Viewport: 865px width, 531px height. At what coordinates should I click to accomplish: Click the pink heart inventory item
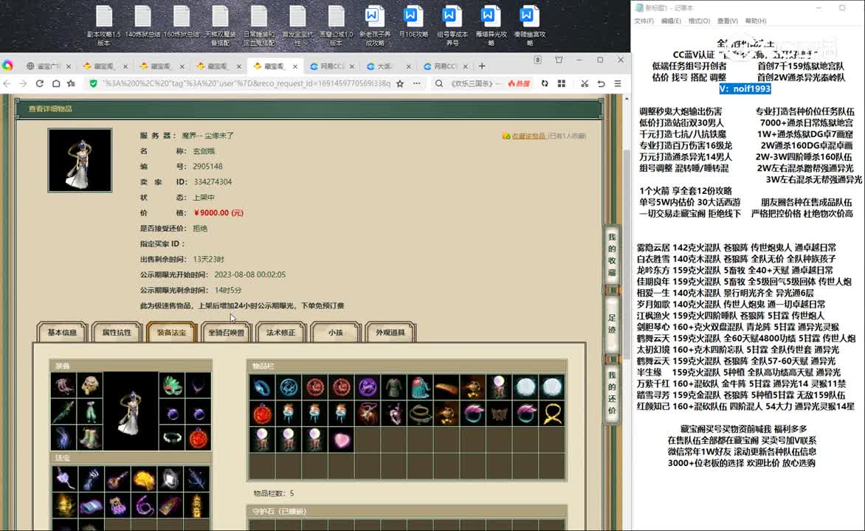pyautogui.click(x=342, y=440)
